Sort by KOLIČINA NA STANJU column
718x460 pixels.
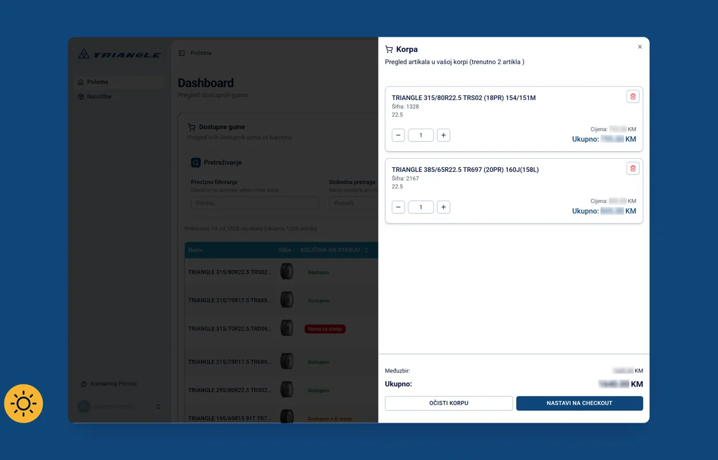(334, 250)
